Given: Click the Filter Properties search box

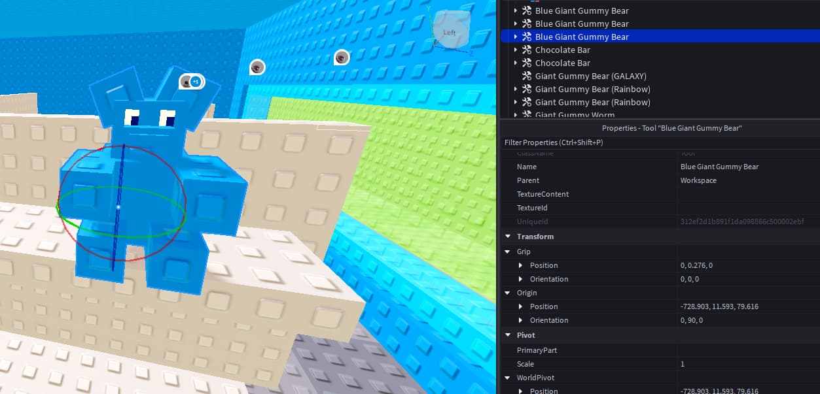Looking at the screenshot, I should point(589,142).
